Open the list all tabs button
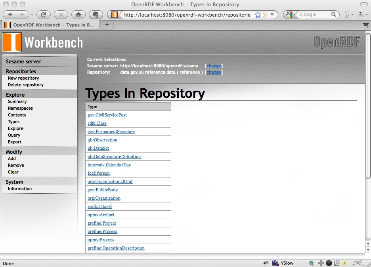This screenshot has height=267, width=371. [366, 25]
